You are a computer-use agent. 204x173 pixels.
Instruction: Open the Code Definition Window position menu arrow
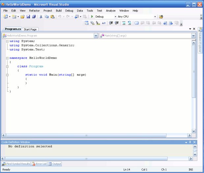186,142
